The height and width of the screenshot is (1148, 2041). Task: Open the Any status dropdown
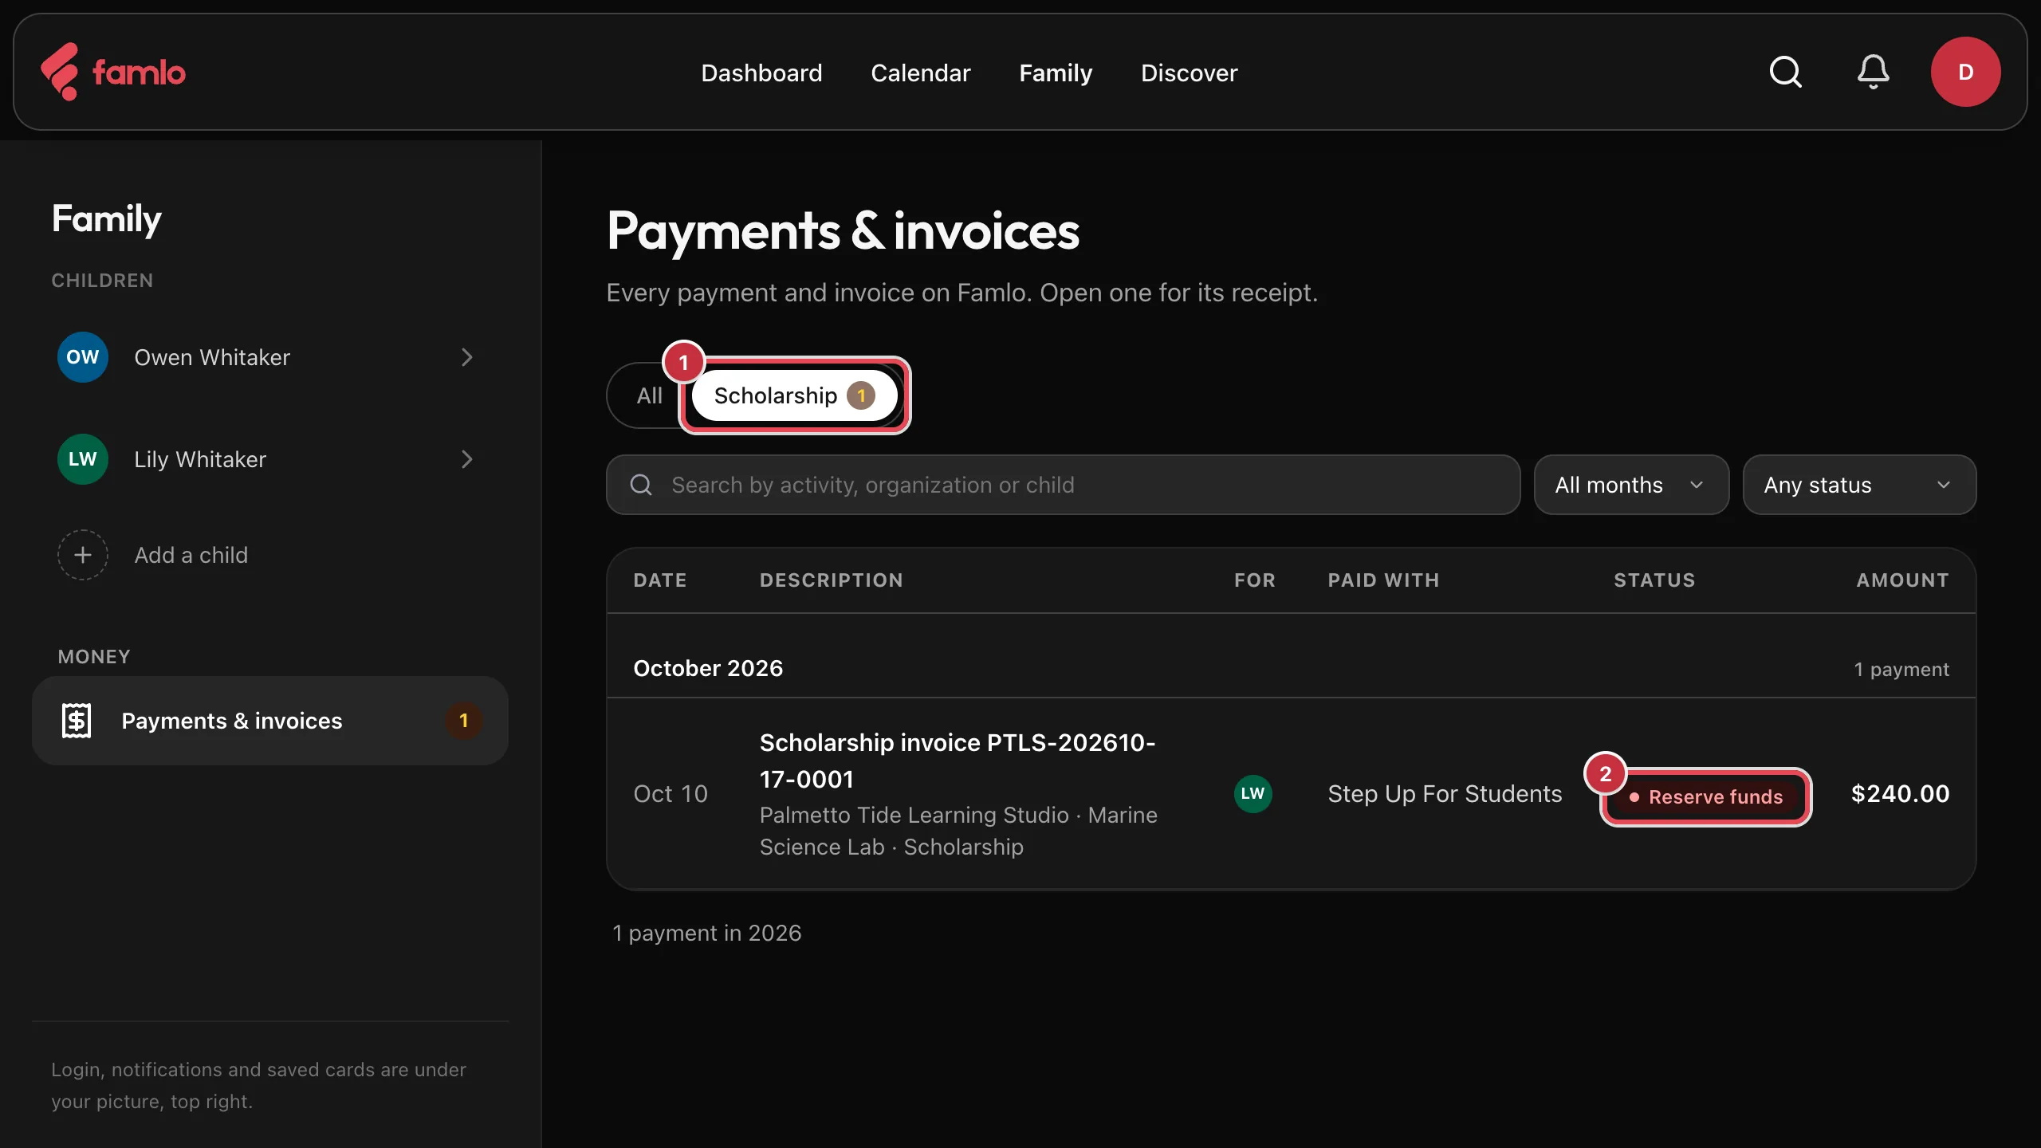[1859, 485]
